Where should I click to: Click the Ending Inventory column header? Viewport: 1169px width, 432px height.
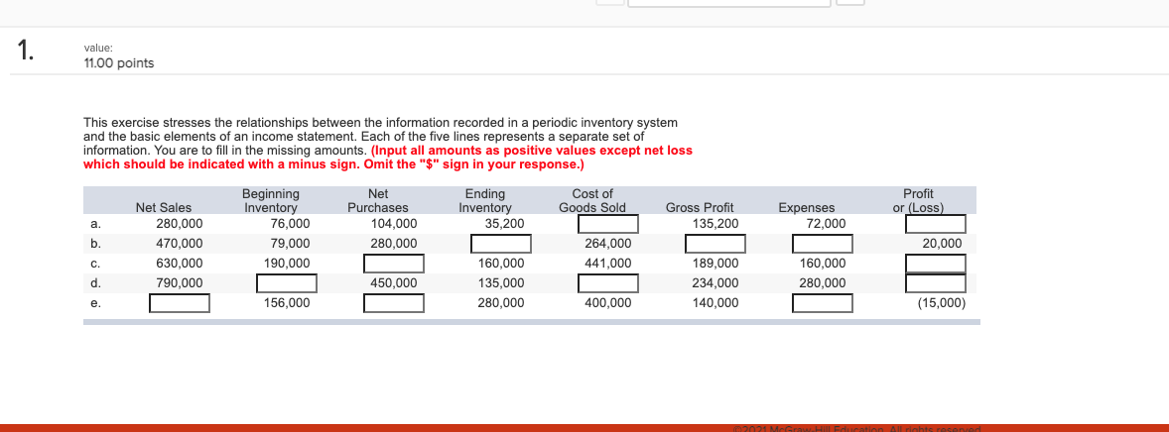coord(485,201)
